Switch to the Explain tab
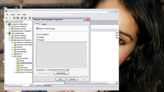 pos(44,24)
